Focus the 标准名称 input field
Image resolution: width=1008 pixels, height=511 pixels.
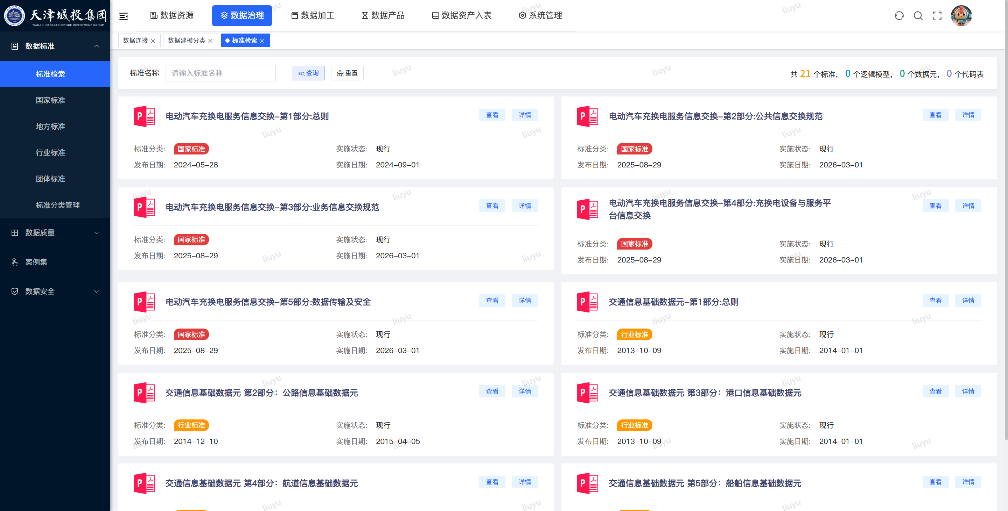220,73
